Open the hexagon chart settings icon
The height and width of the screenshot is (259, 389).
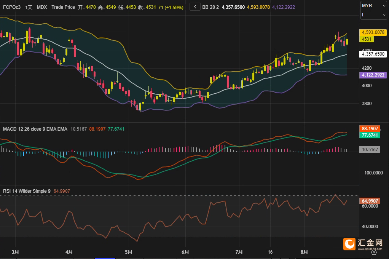point(374,253)
